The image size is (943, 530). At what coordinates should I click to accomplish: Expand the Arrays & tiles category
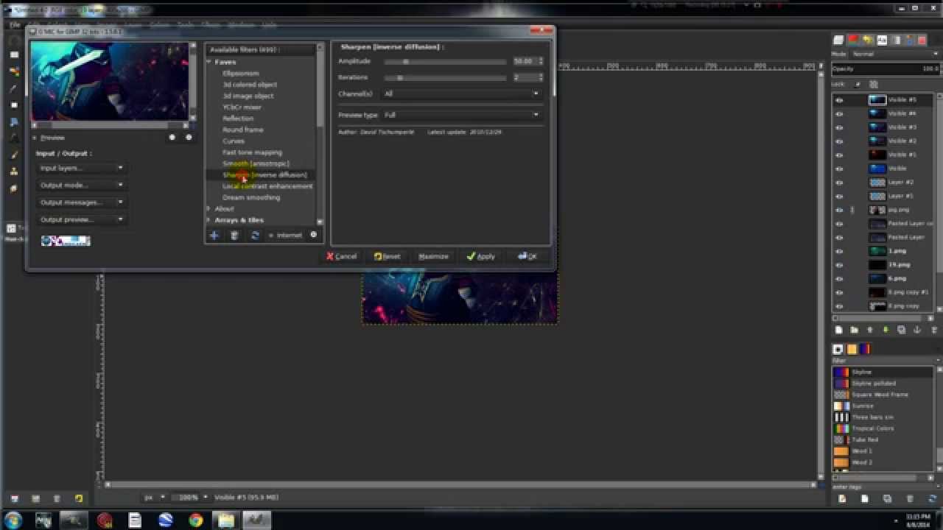[209, 220]
